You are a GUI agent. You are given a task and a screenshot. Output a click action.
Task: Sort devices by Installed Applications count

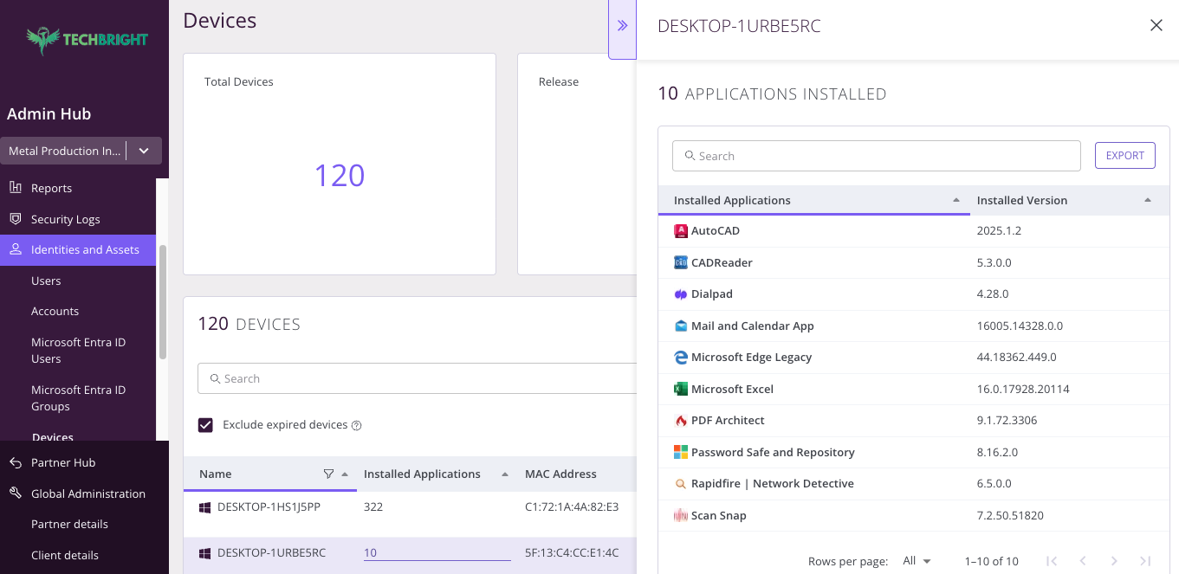click(504, 474)
